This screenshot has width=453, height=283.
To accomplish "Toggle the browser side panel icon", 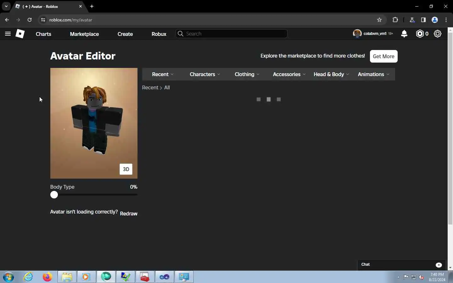I will pyautogui.click(x=423, y=20).
